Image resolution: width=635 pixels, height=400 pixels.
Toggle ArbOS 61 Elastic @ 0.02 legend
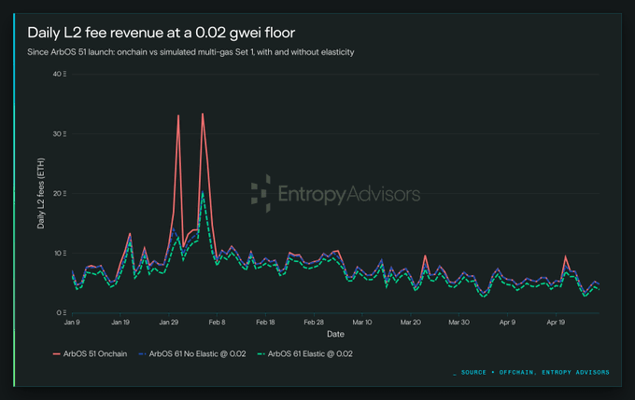304,353
